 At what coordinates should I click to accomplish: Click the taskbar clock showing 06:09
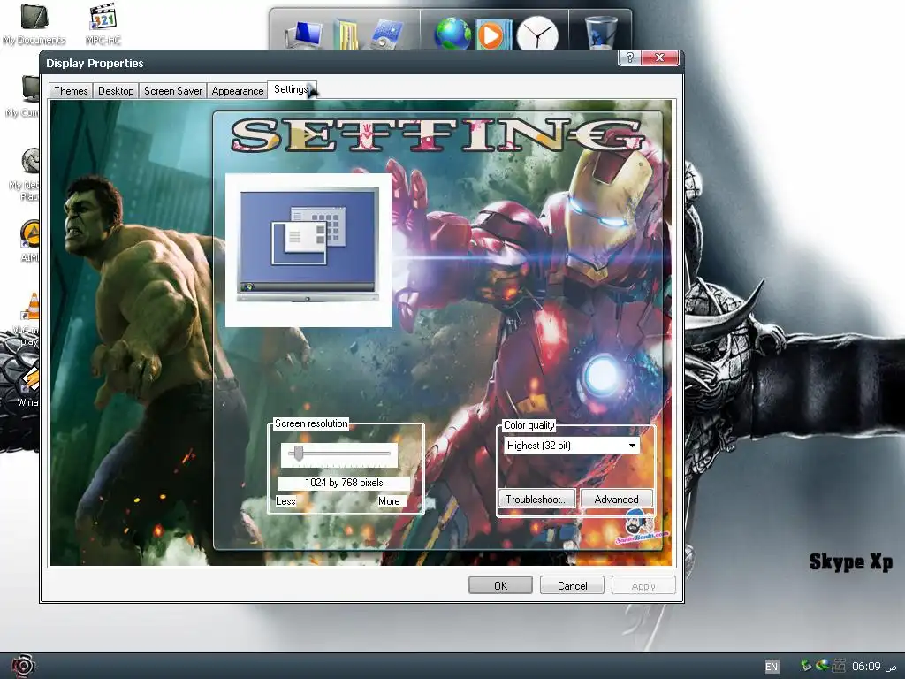point(874,667)
